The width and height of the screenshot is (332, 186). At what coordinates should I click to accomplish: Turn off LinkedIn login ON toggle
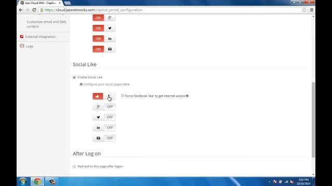(98, 39)
